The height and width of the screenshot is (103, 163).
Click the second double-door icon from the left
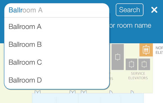(73, 92)
